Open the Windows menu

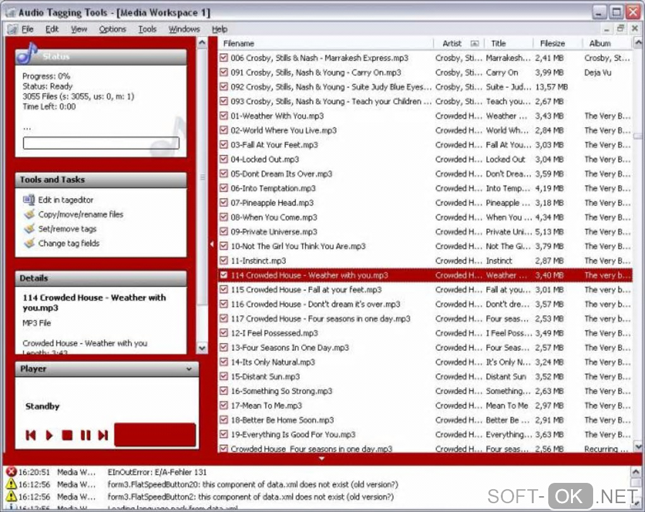(184, 29)
